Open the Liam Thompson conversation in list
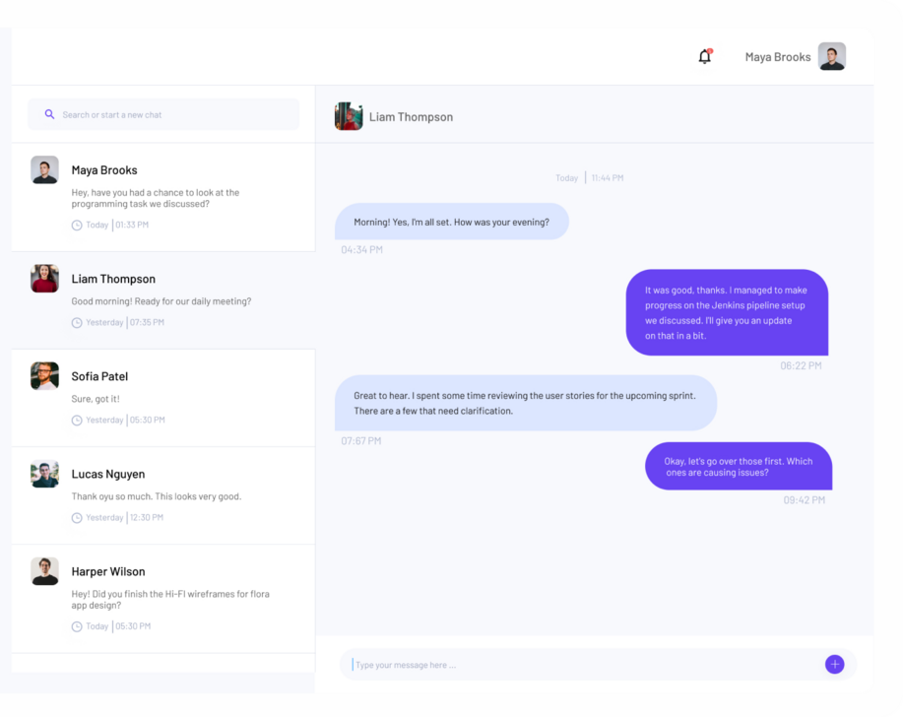This screenshot has height=717, width=903. click(163, 300)
